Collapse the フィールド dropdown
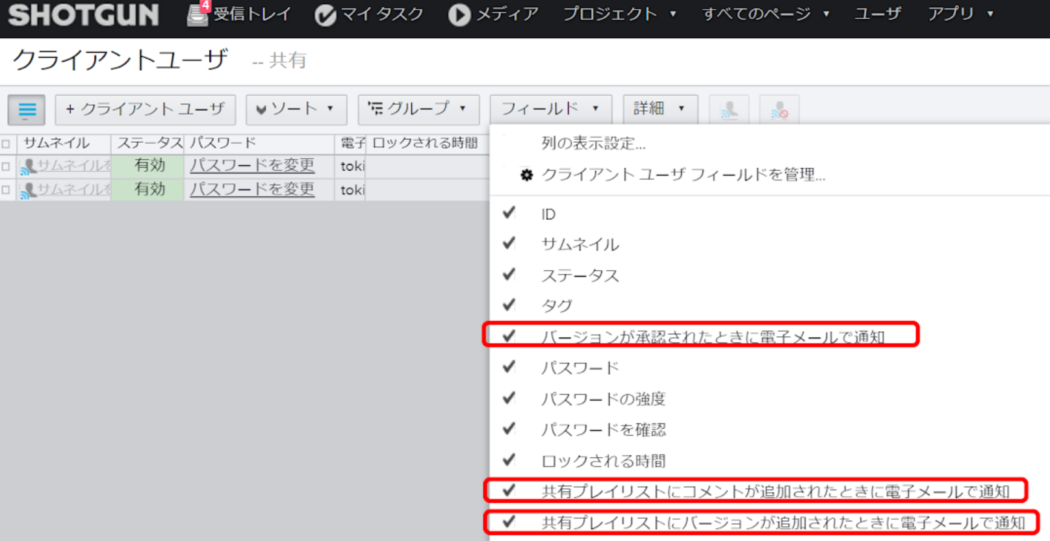Viewport: 1050px width, 541px height. [550, 109]
